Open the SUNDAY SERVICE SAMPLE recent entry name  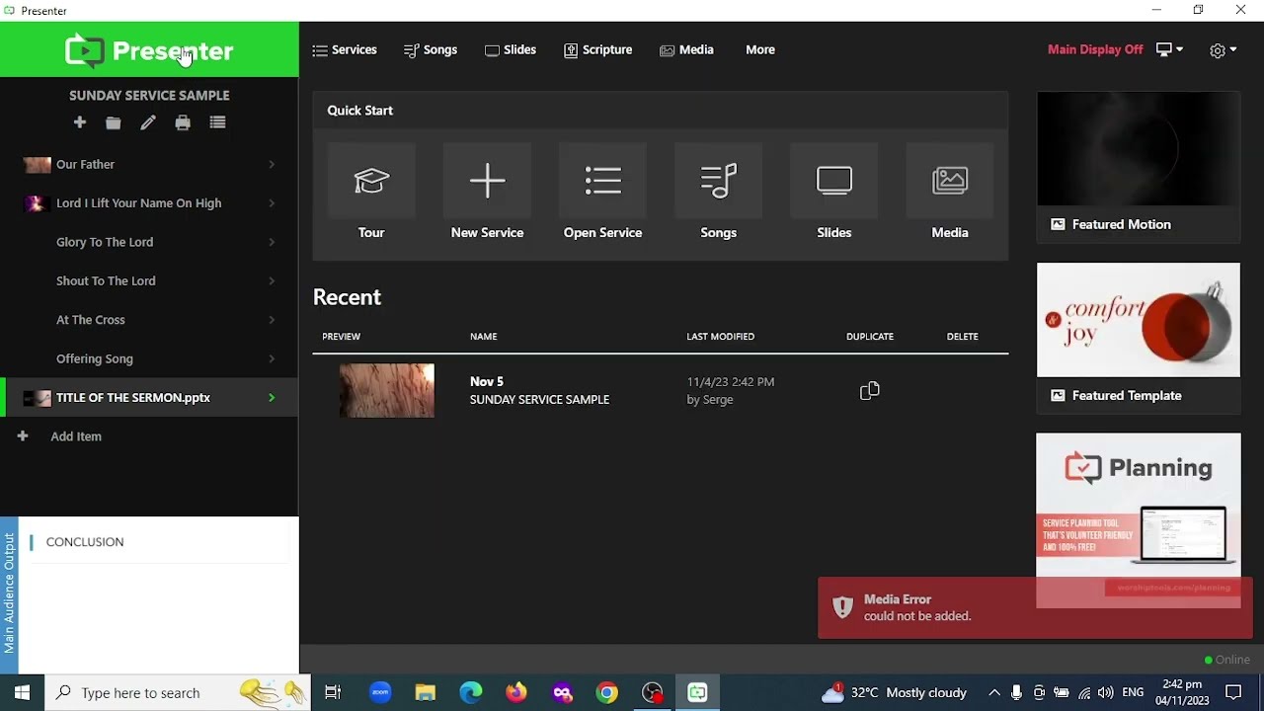[539, 400]
